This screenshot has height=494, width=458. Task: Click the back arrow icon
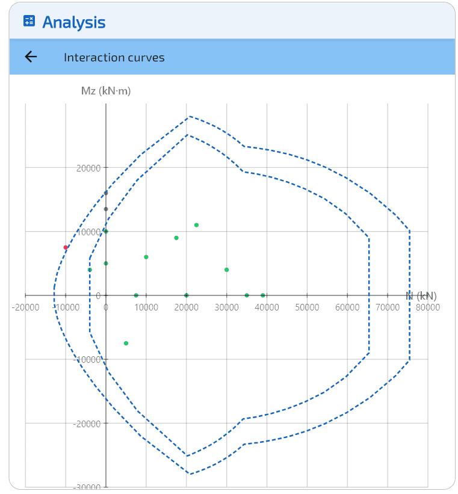coord(31,57)
